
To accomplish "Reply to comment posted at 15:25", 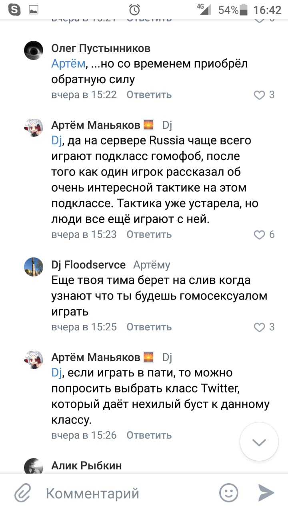I will 149,327.
